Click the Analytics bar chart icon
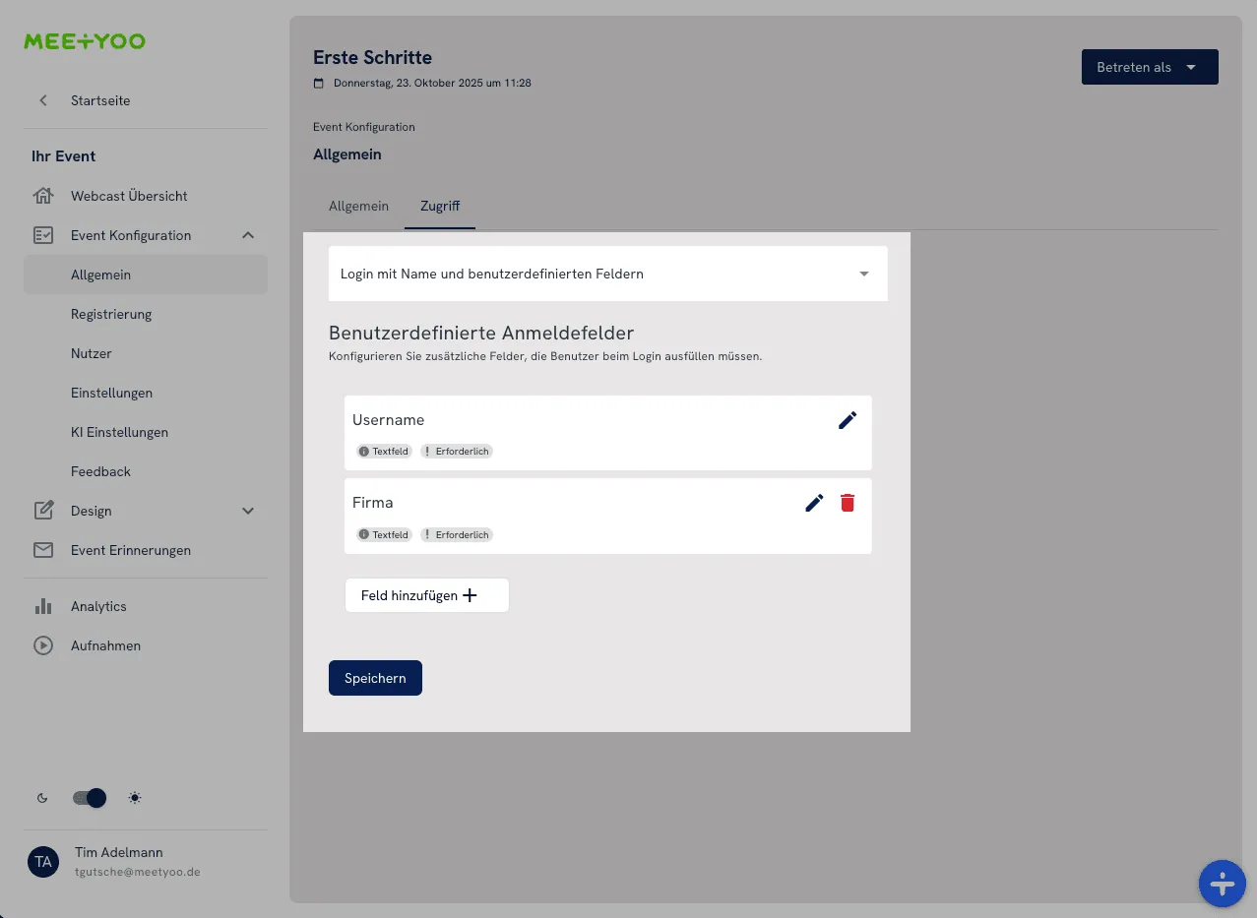 43,606
